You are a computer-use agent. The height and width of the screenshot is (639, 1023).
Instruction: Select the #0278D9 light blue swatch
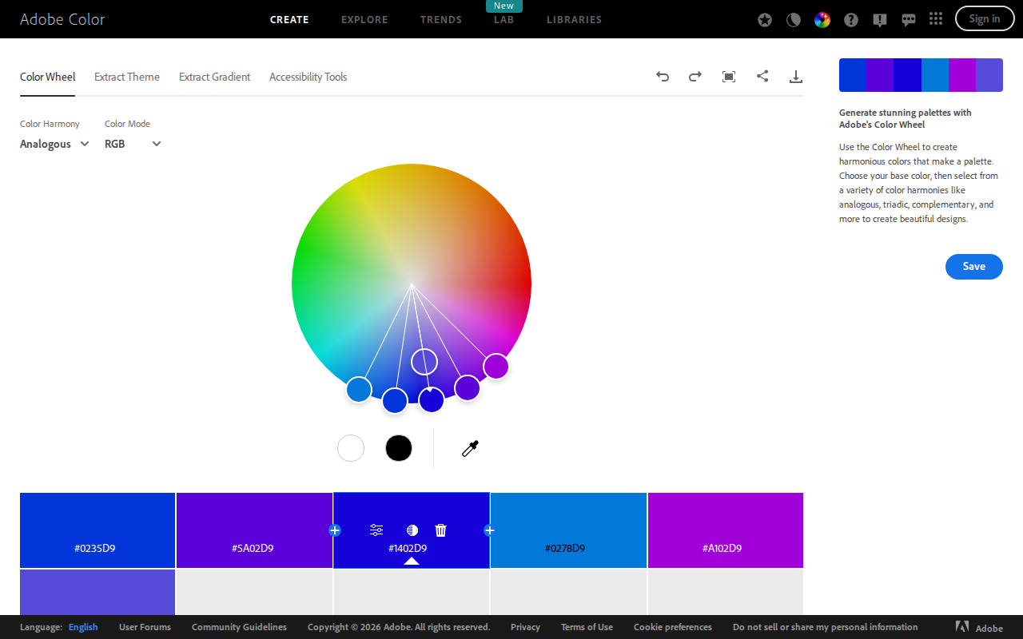[x=568, y=530]
